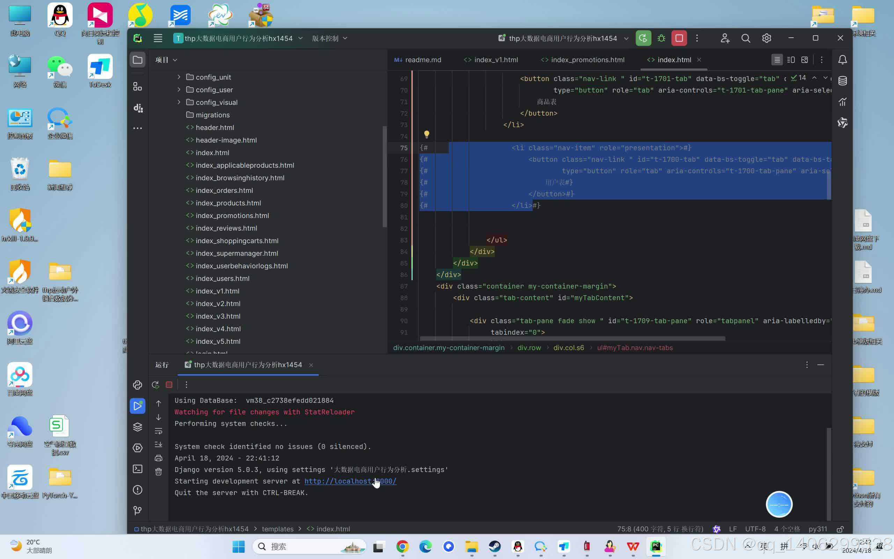This screenshot has height=559, width=894.
Task: Open the Git version control tool window
Action: tap(138, 510)
